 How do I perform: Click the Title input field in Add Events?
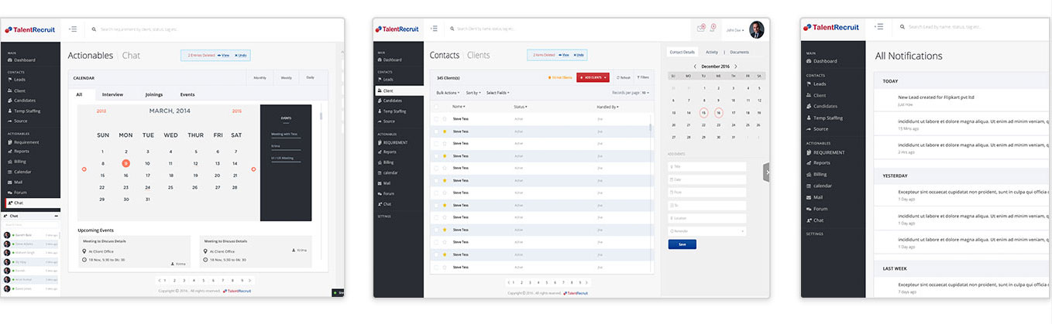pyautogui.click(x=706, y=166)
